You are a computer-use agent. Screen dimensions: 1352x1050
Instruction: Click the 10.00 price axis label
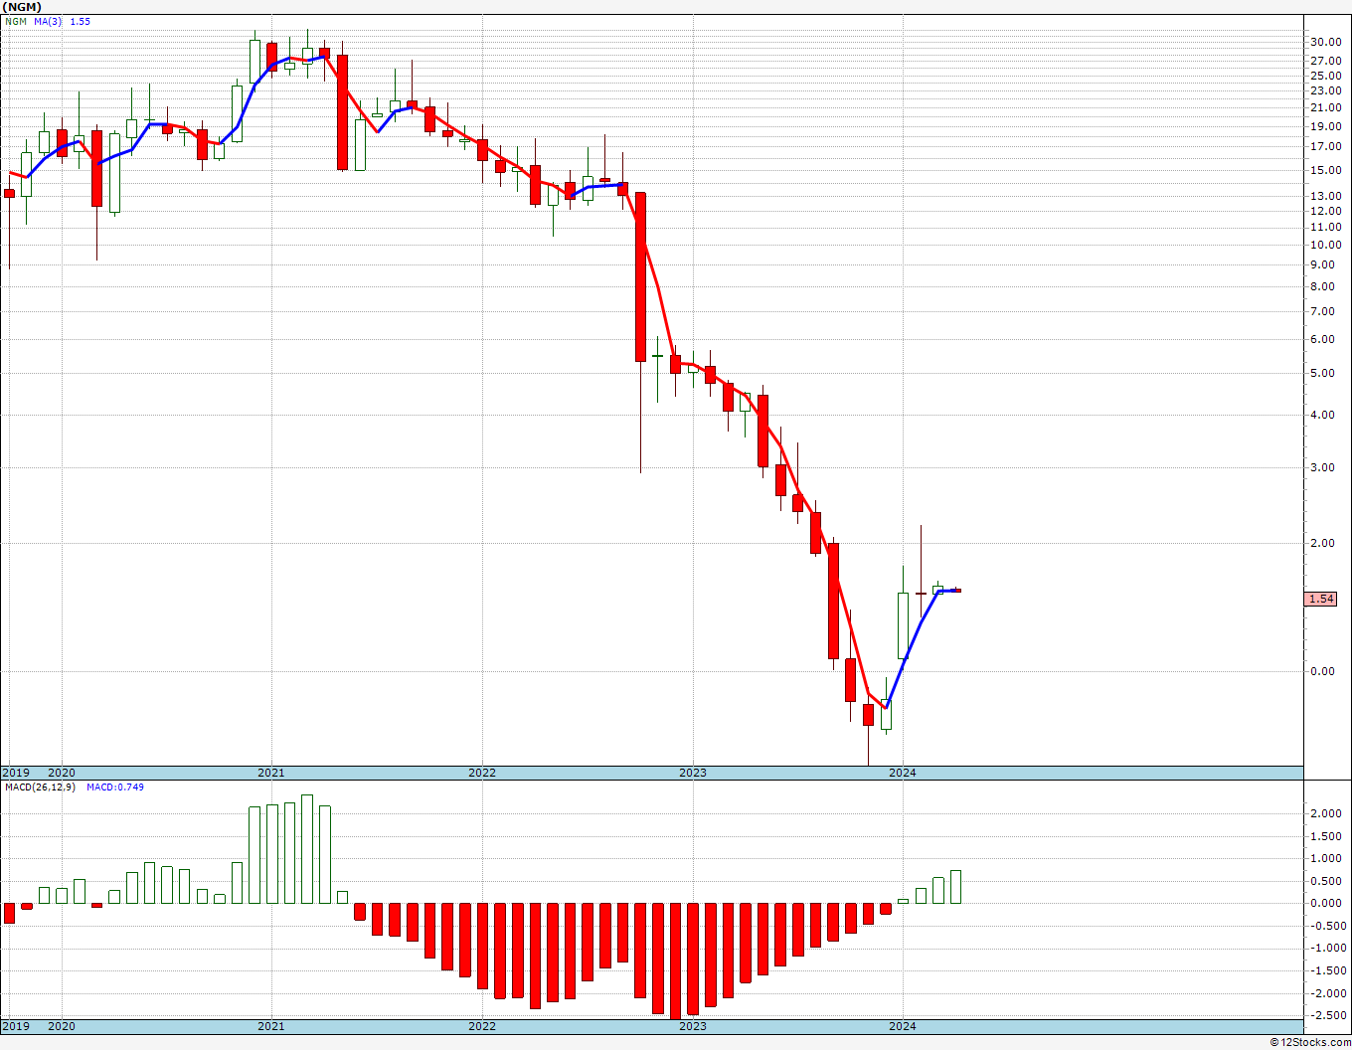tap(1326, 245)
